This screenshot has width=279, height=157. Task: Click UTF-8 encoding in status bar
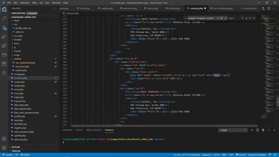pos(216,155)
